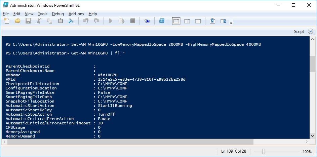Run script with the green play icon
The width and height of the screenshot is (317, 157).
111,21
